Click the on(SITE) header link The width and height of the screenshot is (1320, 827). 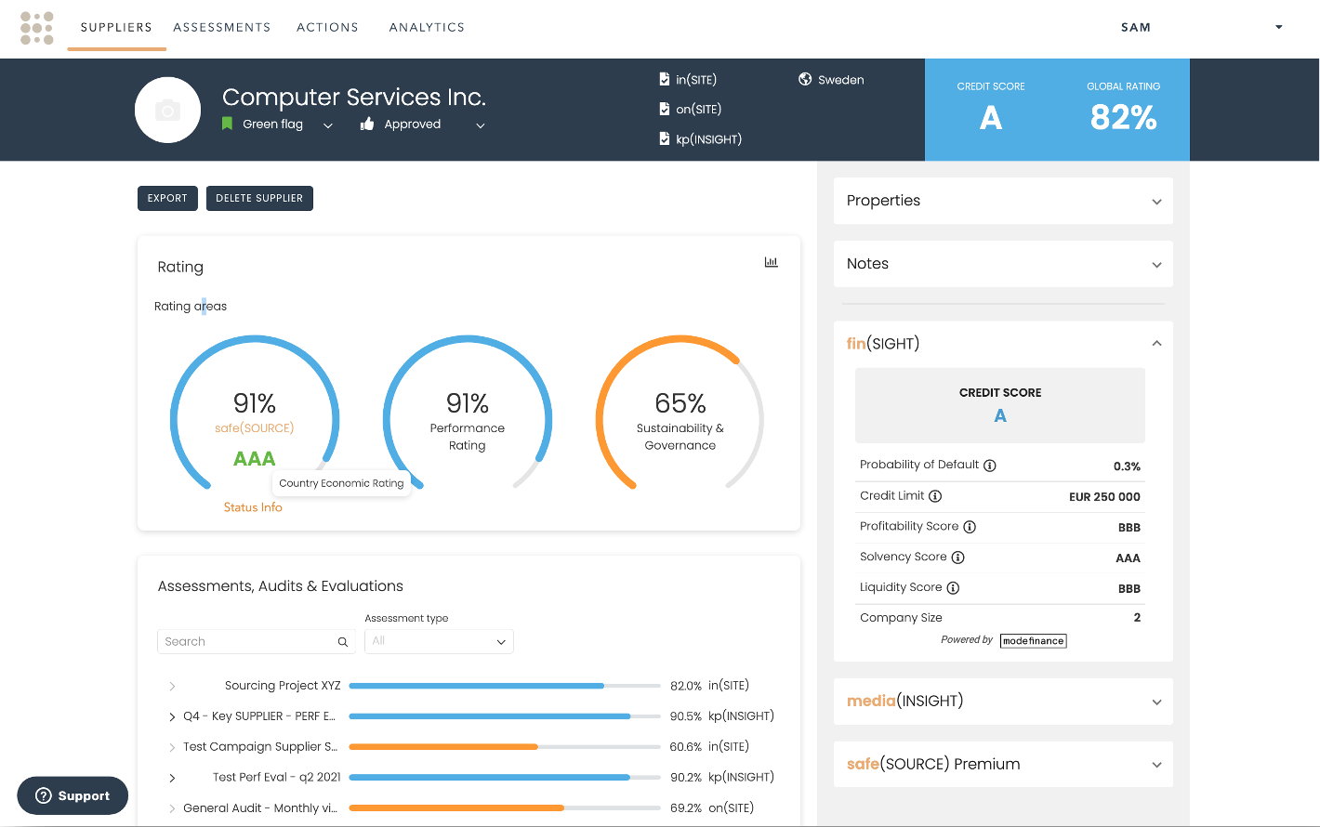699,110
